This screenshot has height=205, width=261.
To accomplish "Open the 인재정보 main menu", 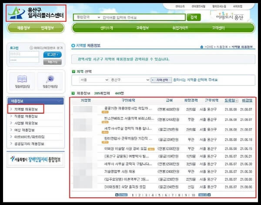I will point(47,28).
